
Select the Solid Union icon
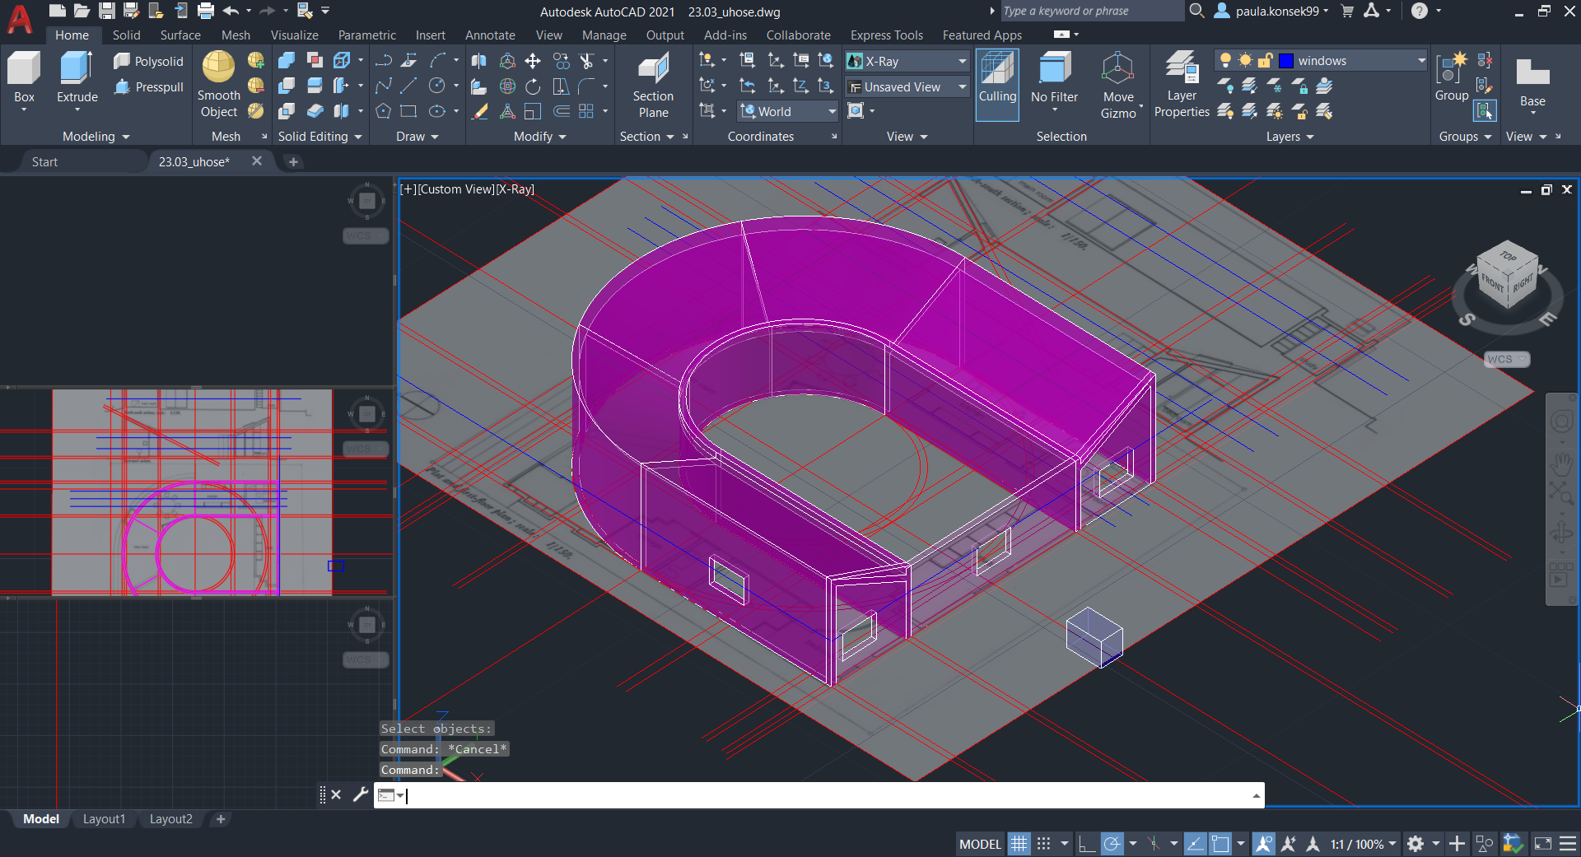[x=287, y=61]
